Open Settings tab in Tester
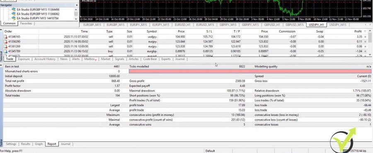 (11, 144)
